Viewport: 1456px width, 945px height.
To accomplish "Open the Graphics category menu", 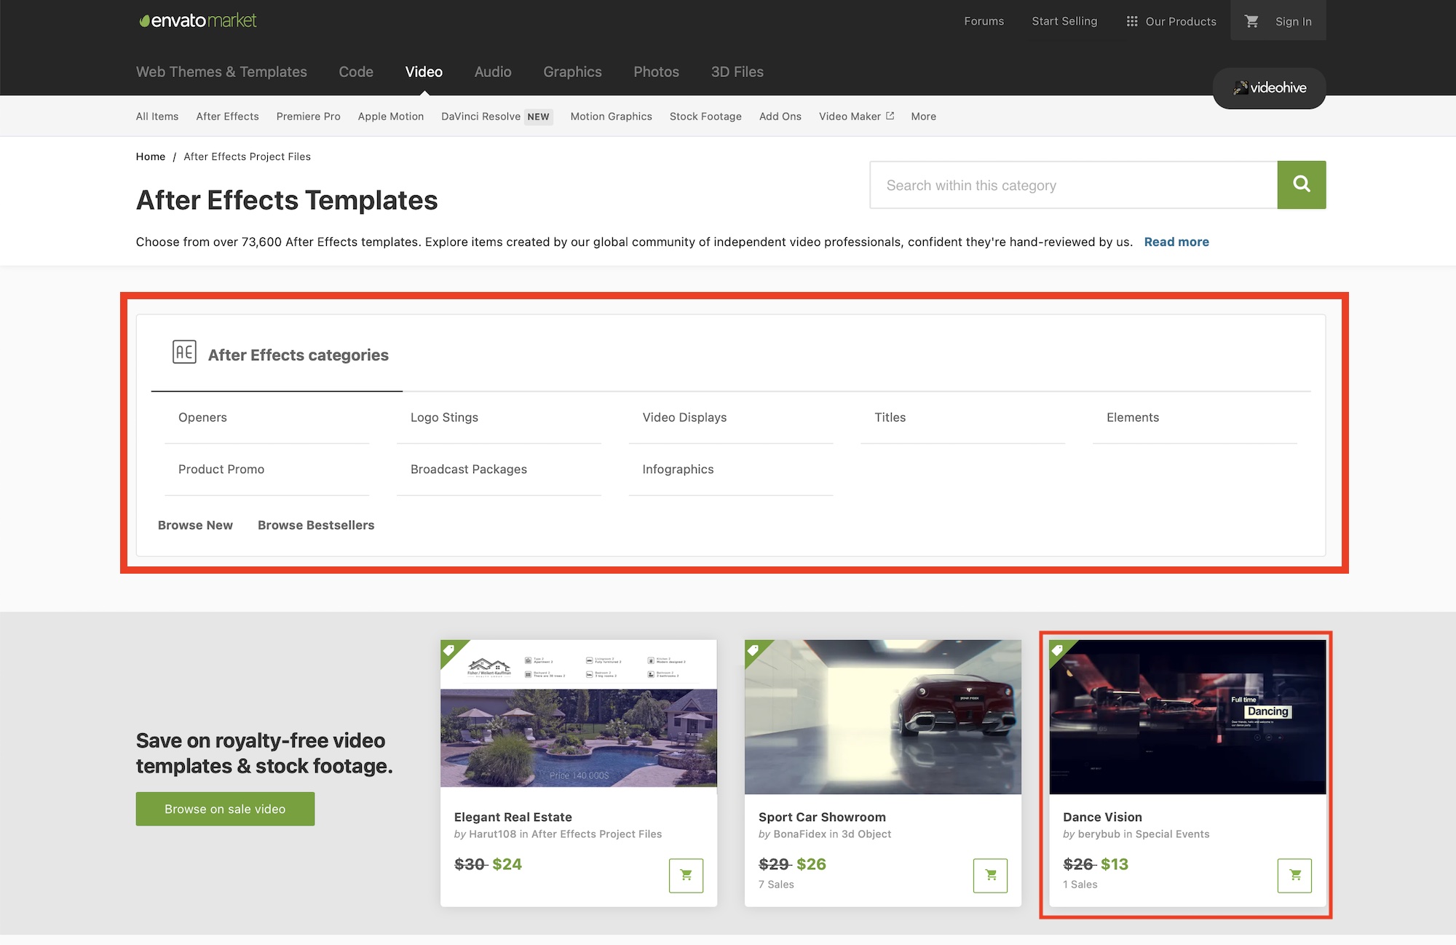I will pos(572,72).
